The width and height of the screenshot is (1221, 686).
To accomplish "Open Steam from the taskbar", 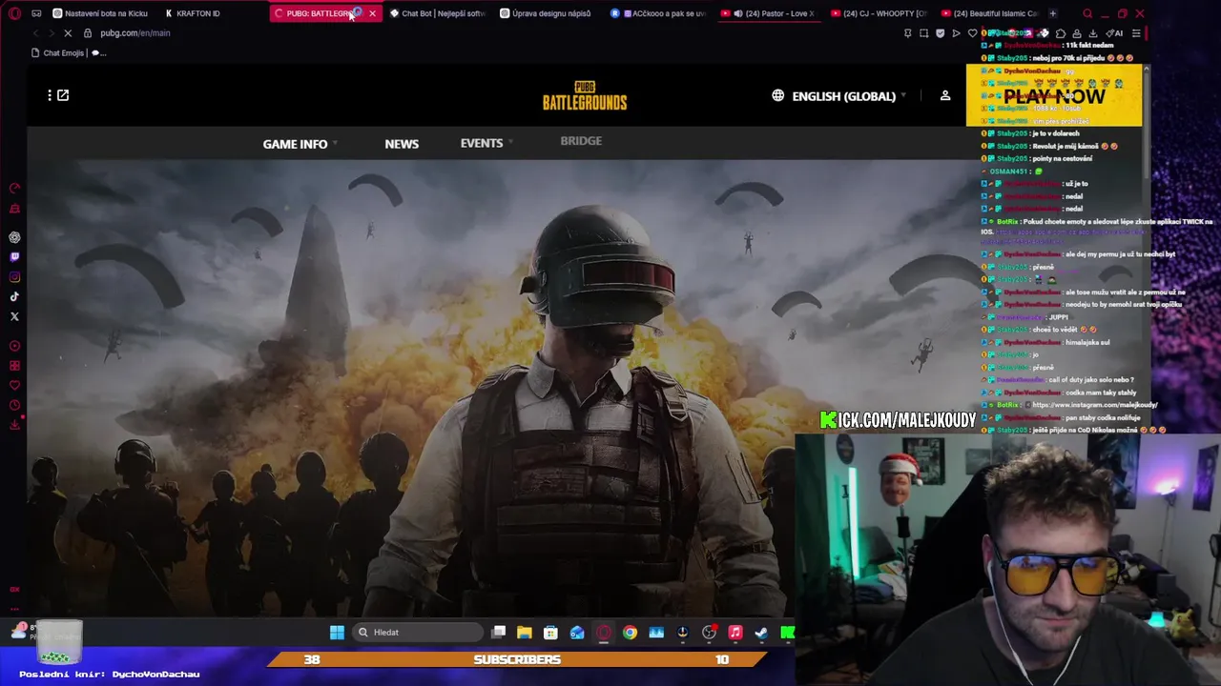I will (x=761, y=632).
